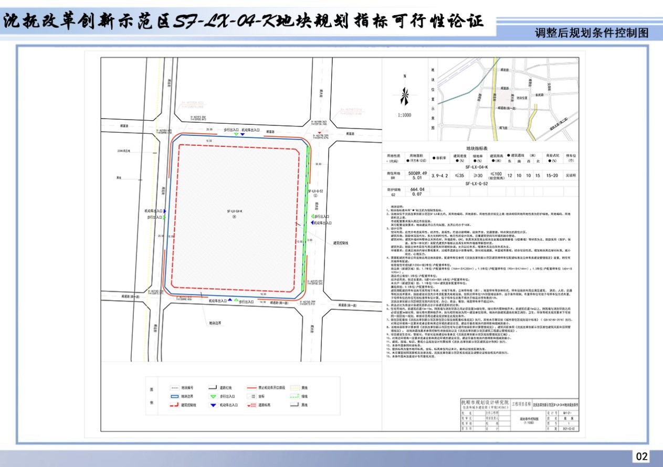Click the green triangle legend symbol for 步行出入口
This screenshot has width=663, height=467.
[214, 396]
